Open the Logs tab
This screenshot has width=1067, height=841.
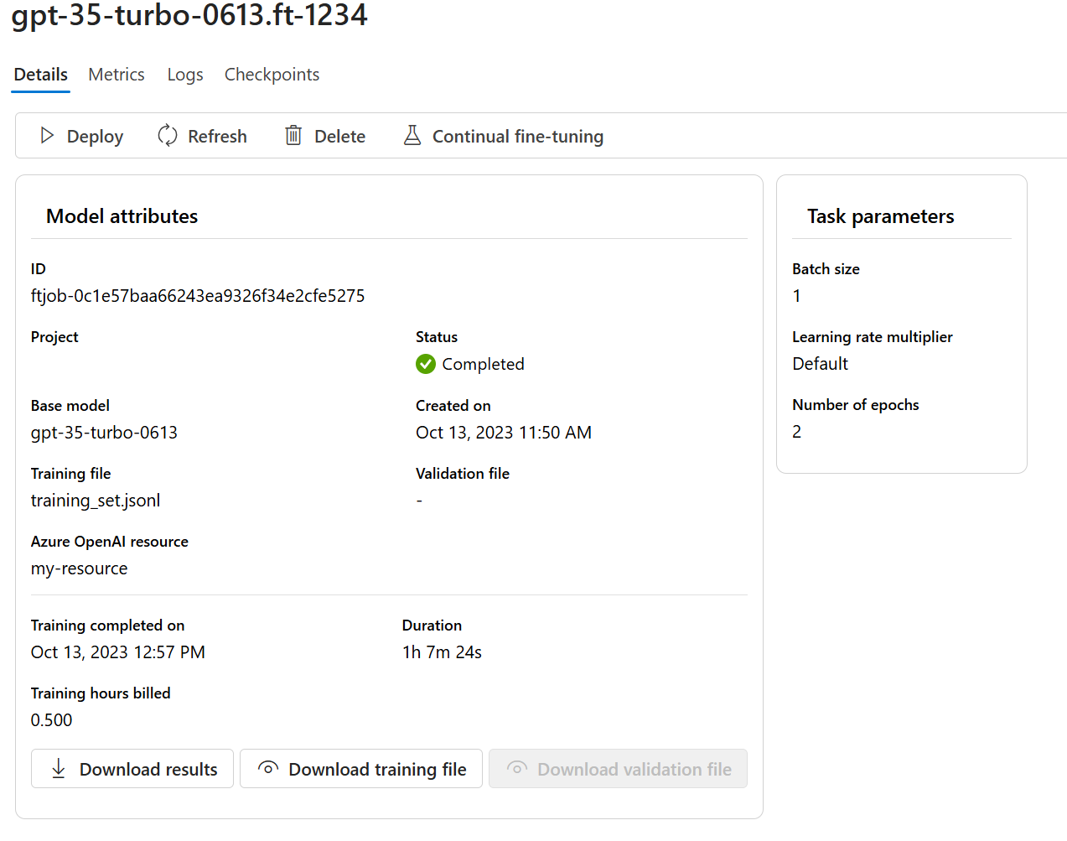click(185, 75)
